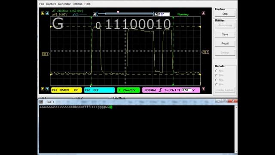
Task: Click the CH 1 ground marker on the left edge
Action: pos(46,54)
